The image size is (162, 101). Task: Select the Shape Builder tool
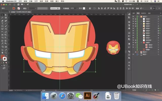point(2,38)
